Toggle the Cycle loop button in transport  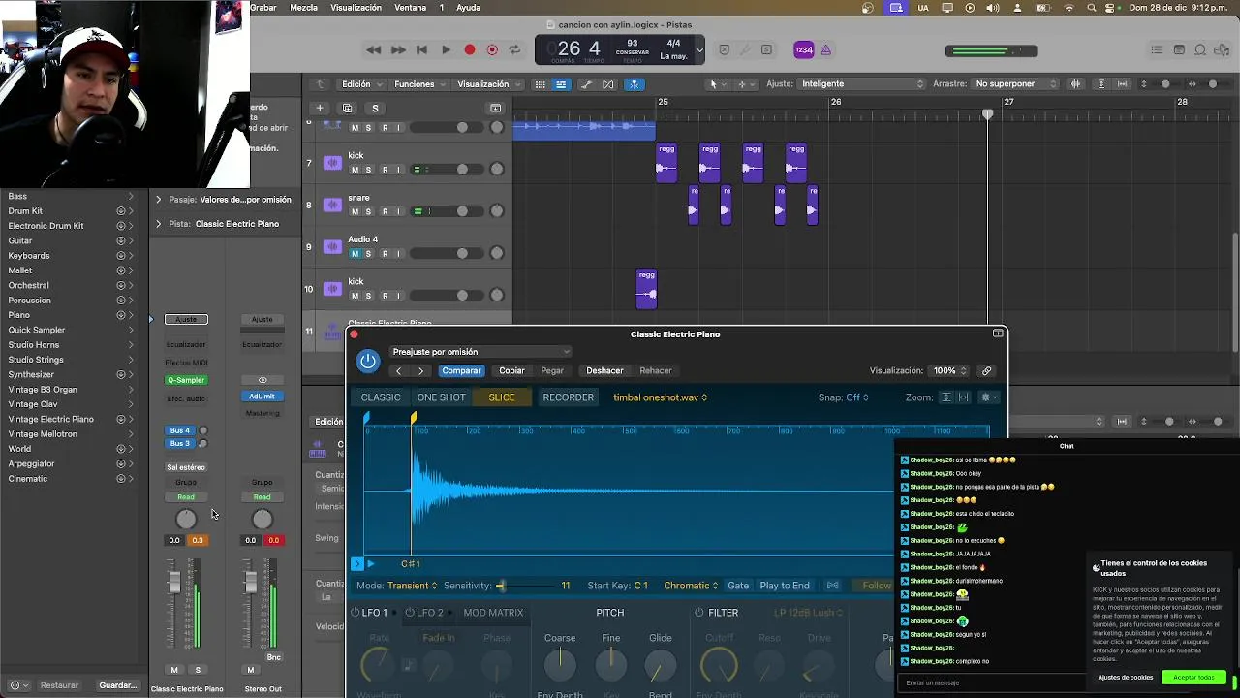[x=514, y=49]
